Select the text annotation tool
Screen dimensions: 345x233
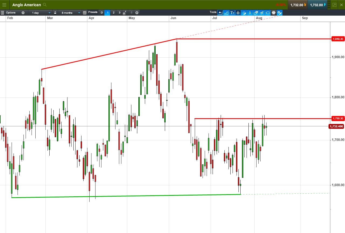coord(232,13)
